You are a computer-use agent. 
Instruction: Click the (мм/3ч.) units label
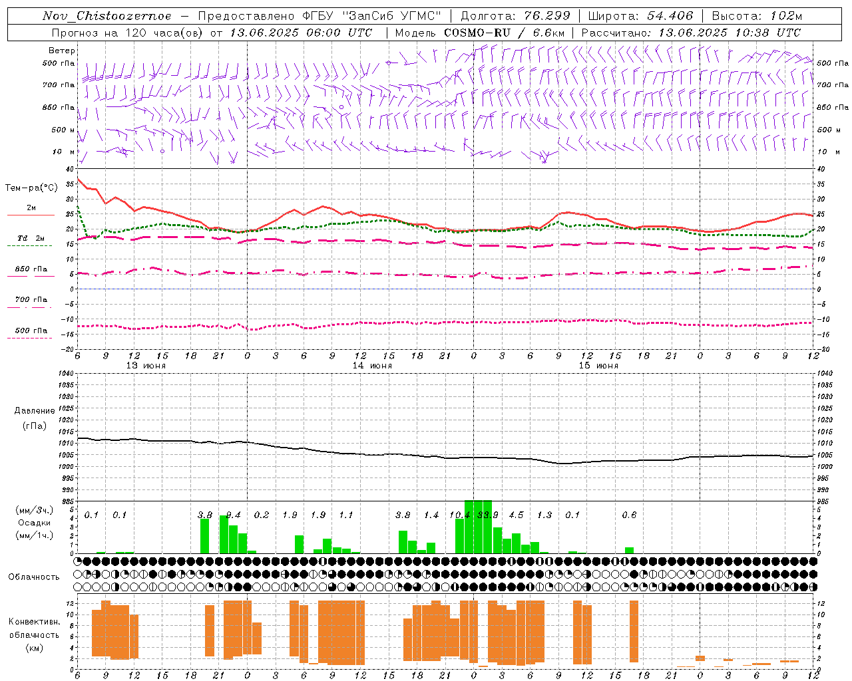[35, 510]
